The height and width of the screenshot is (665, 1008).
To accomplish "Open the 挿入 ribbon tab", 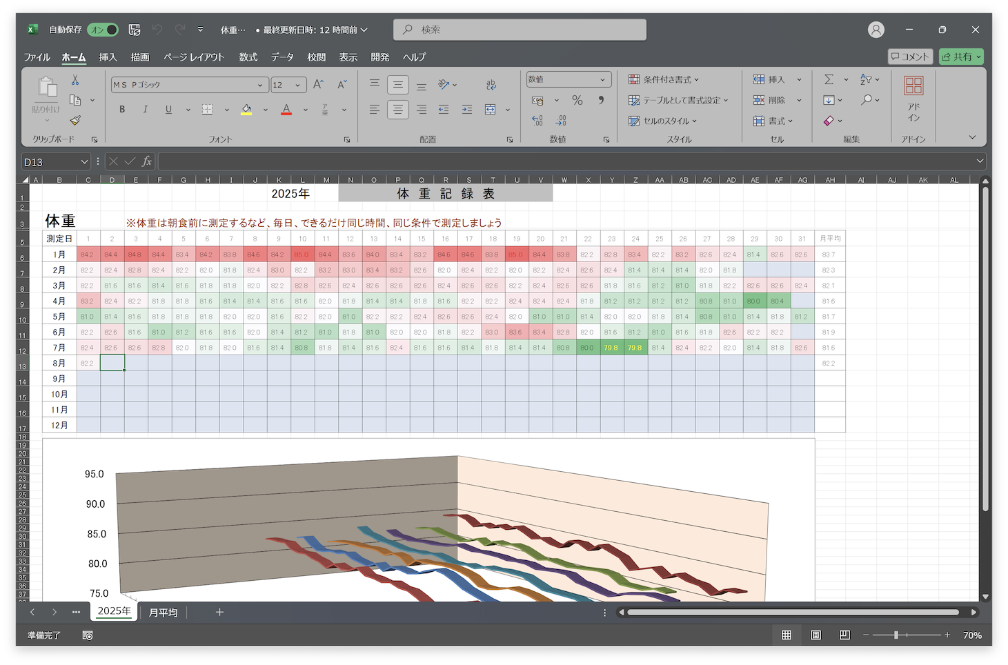I will coord(108,57).
